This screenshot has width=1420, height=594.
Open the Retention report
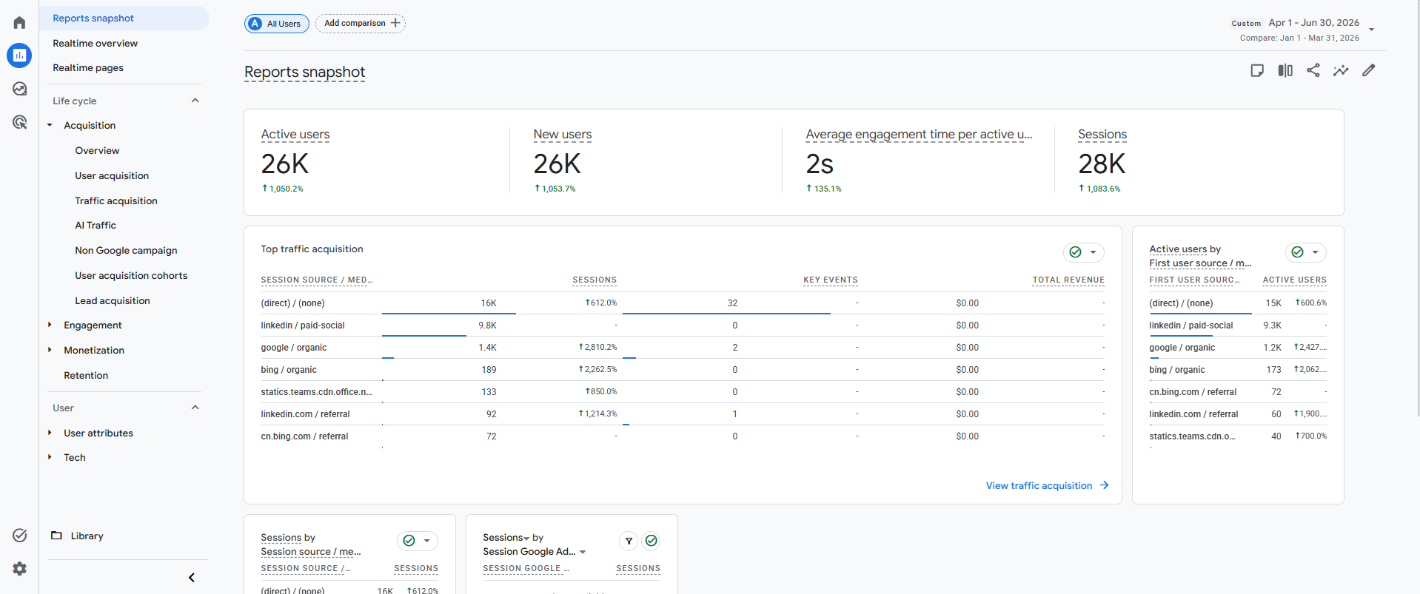pos(86,375)
